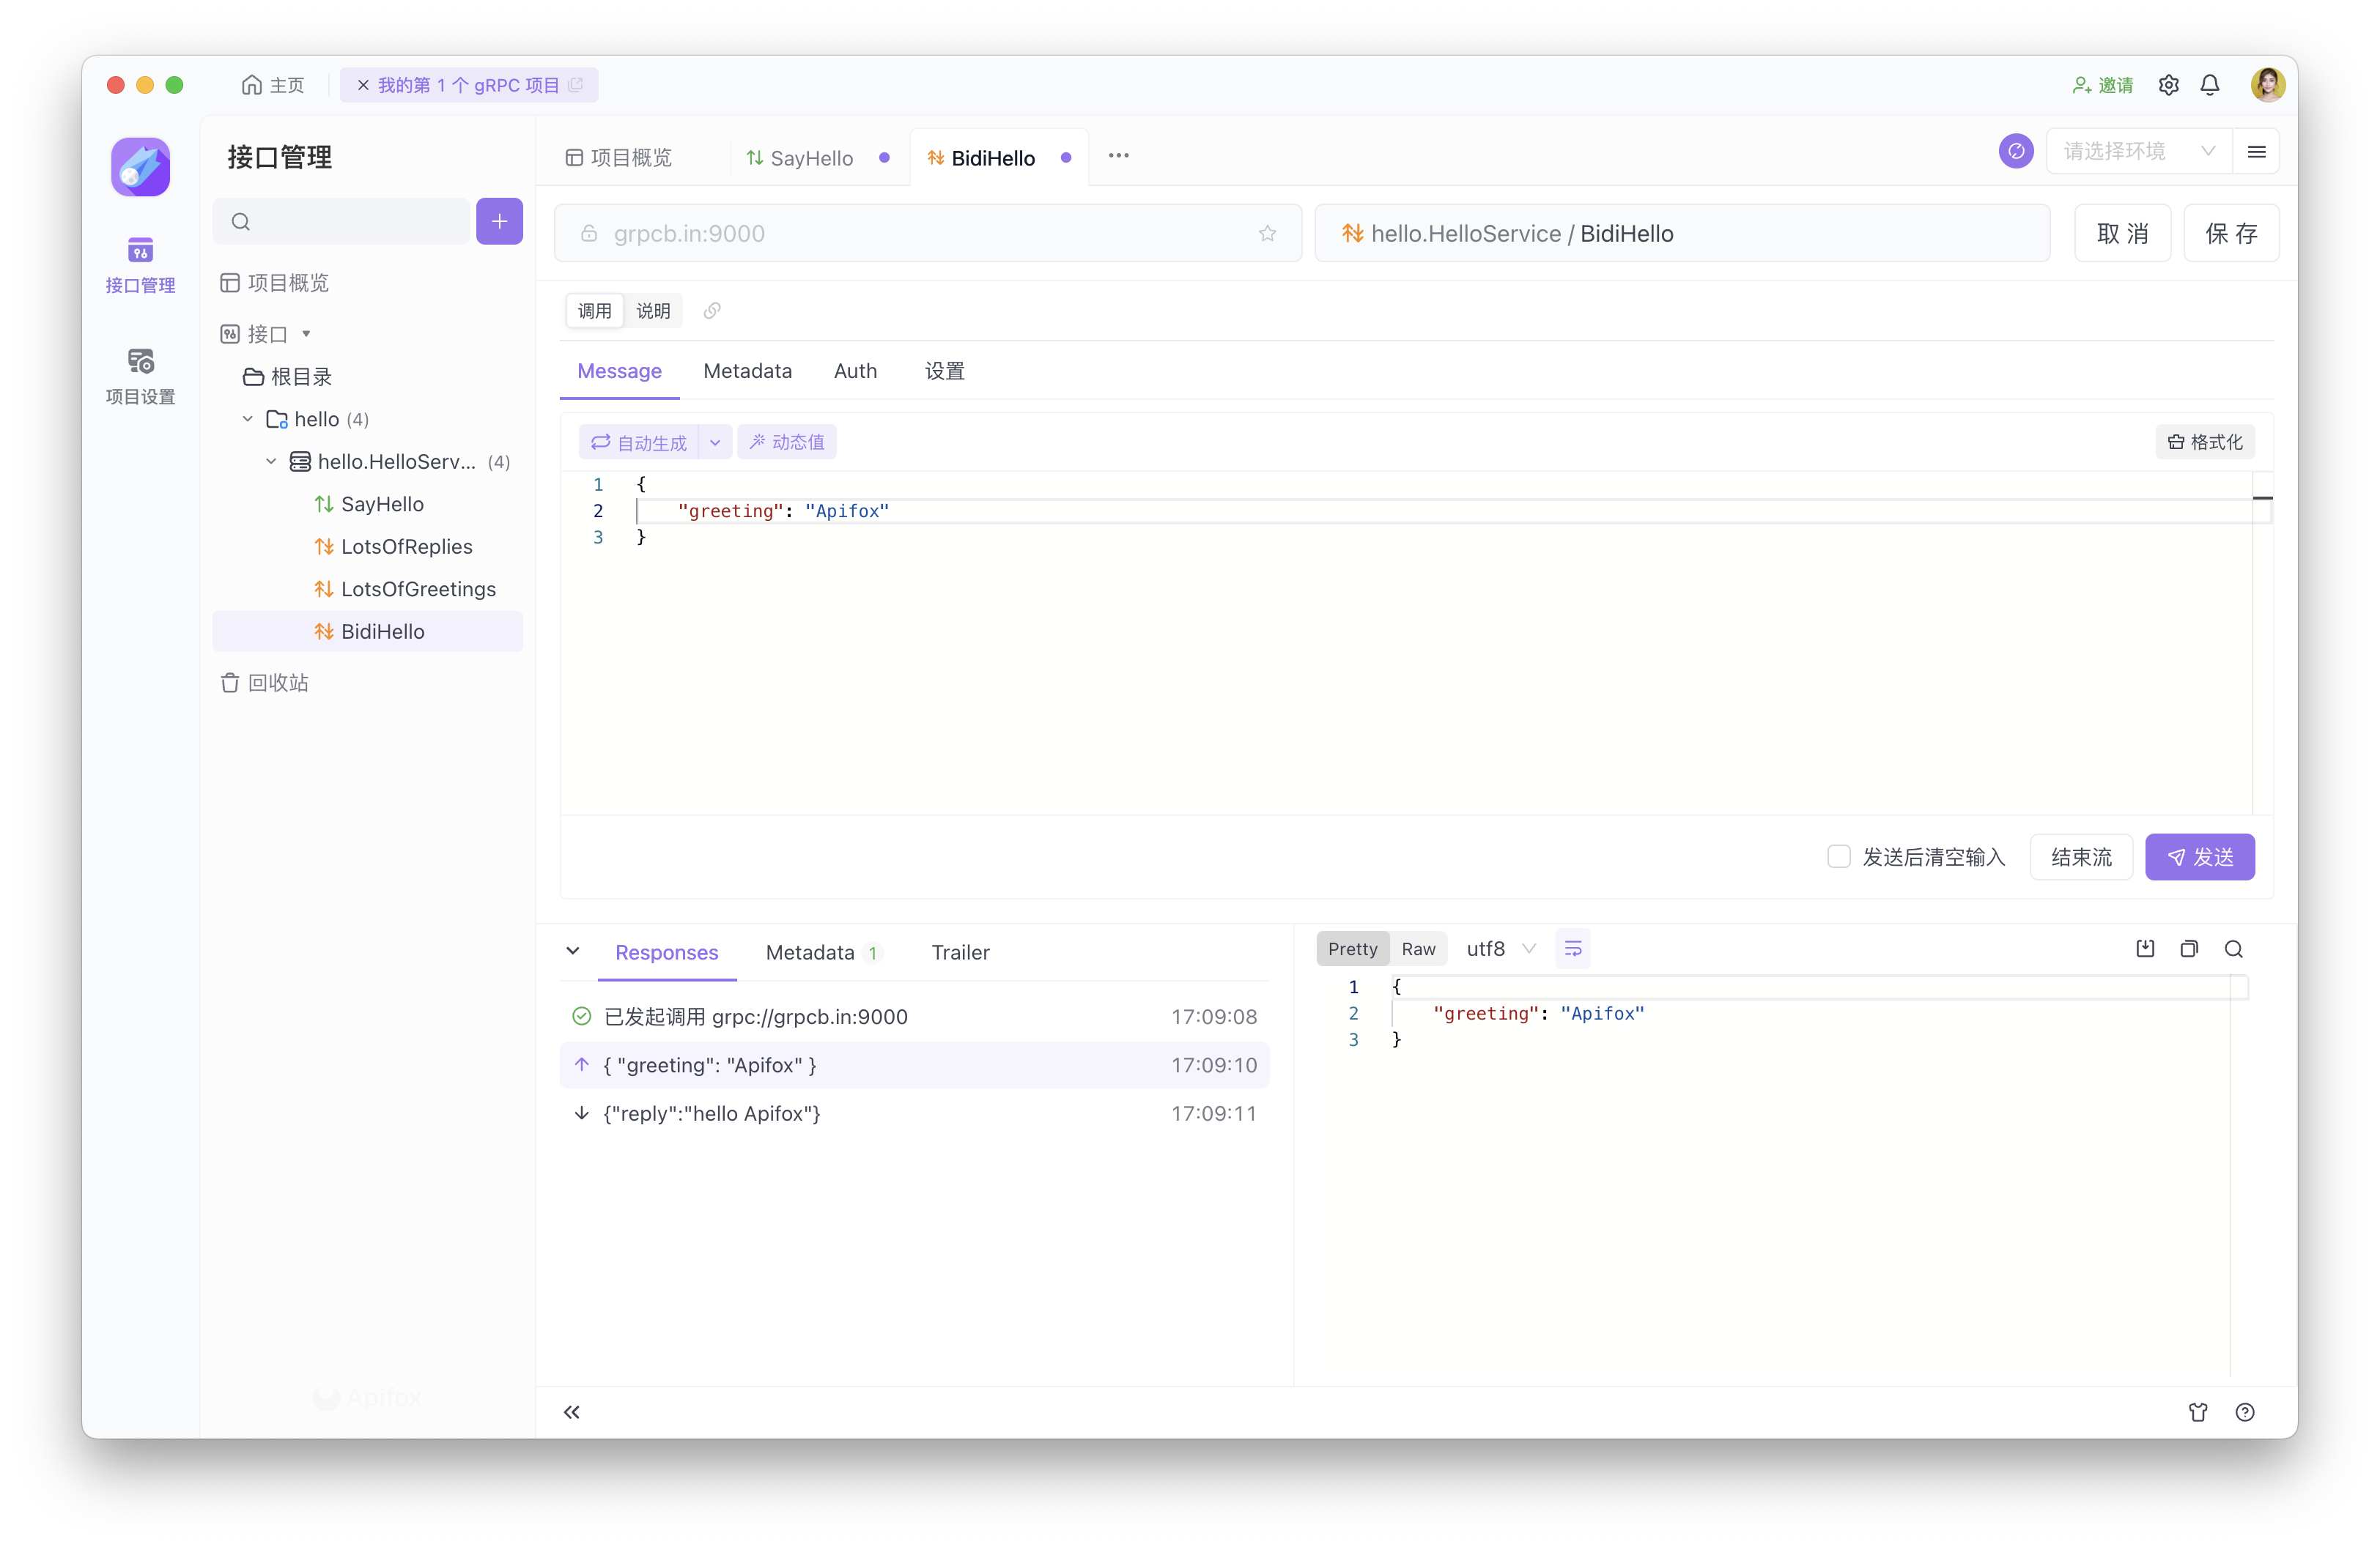Click the word wrap toggle icon
This screenshot has height=1547, width=2380.
1573,949
